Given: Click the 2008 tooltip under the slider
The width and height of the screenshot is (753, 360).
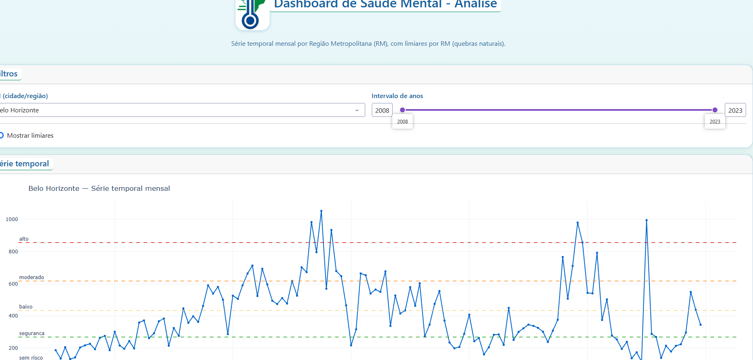Looking at the screenshot, I should [x=402, y=122].
